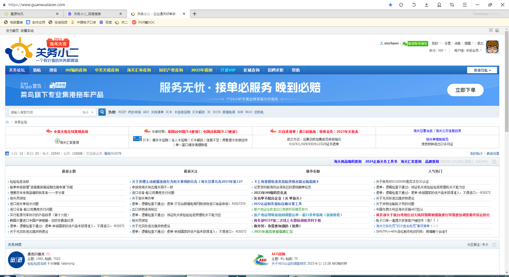Open the 开通VIP nav item
The width and height of the screenshot is (509, 277).
[x=228, y=70]
